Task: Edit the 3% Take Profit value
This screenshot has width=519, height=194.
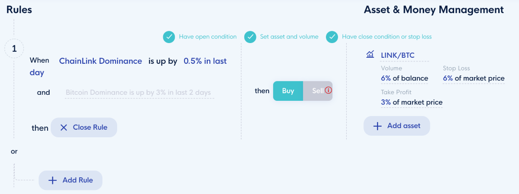Action: (x=412, y=102)
